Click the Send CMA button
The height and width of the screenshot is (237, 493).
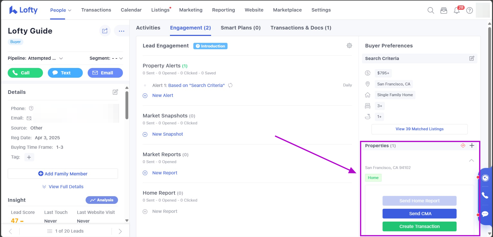419,214
